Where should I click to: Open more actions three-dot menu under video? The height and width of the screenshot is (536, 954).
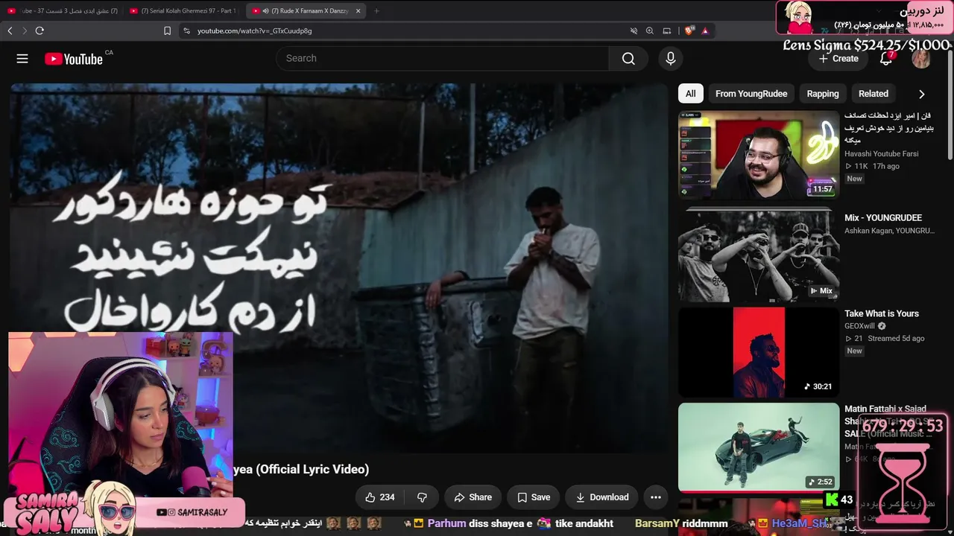tap(656, 497)
